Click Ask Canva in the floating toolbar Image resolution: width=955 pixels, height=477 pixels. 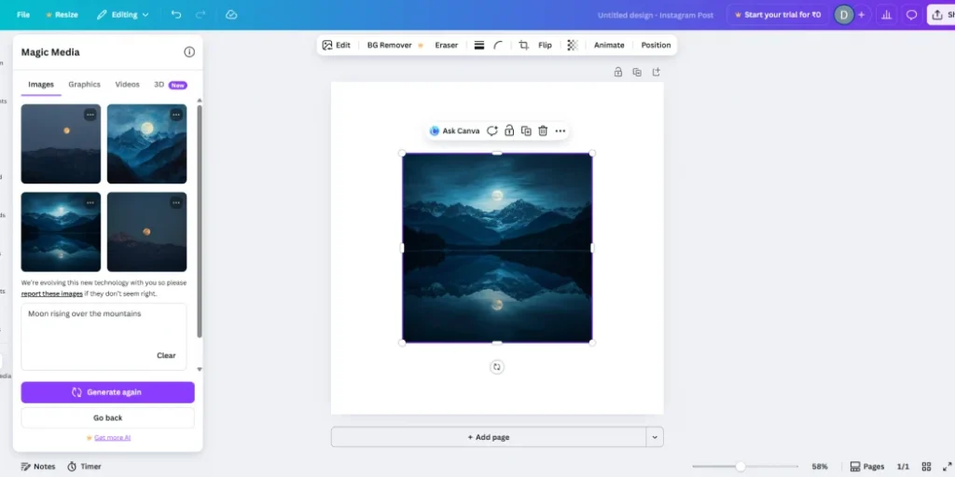[454, 130]
